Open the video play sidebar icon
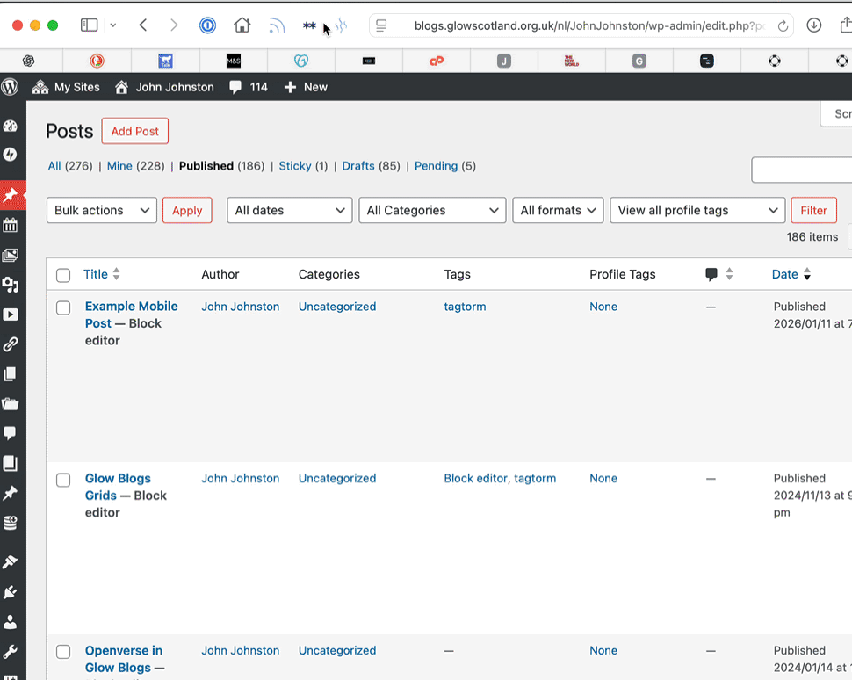Screen dimensions: 852x680 [x=11, y=315]
